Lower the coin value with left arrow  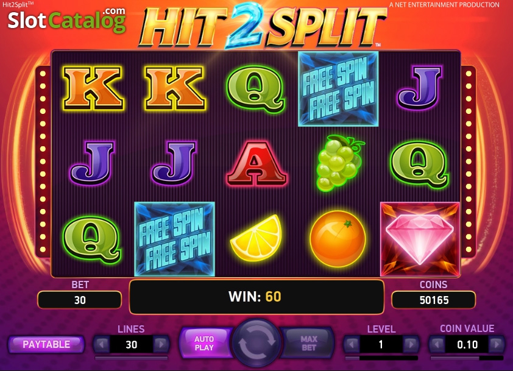tap(437, 344)
